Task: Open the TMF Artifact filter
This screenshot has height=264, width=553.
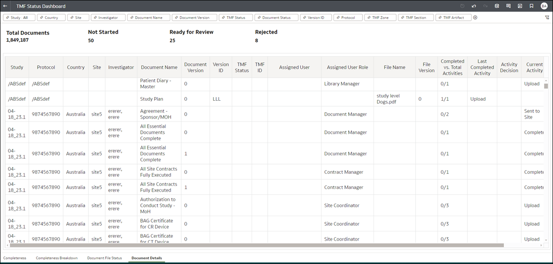Action: pos(453,17)
